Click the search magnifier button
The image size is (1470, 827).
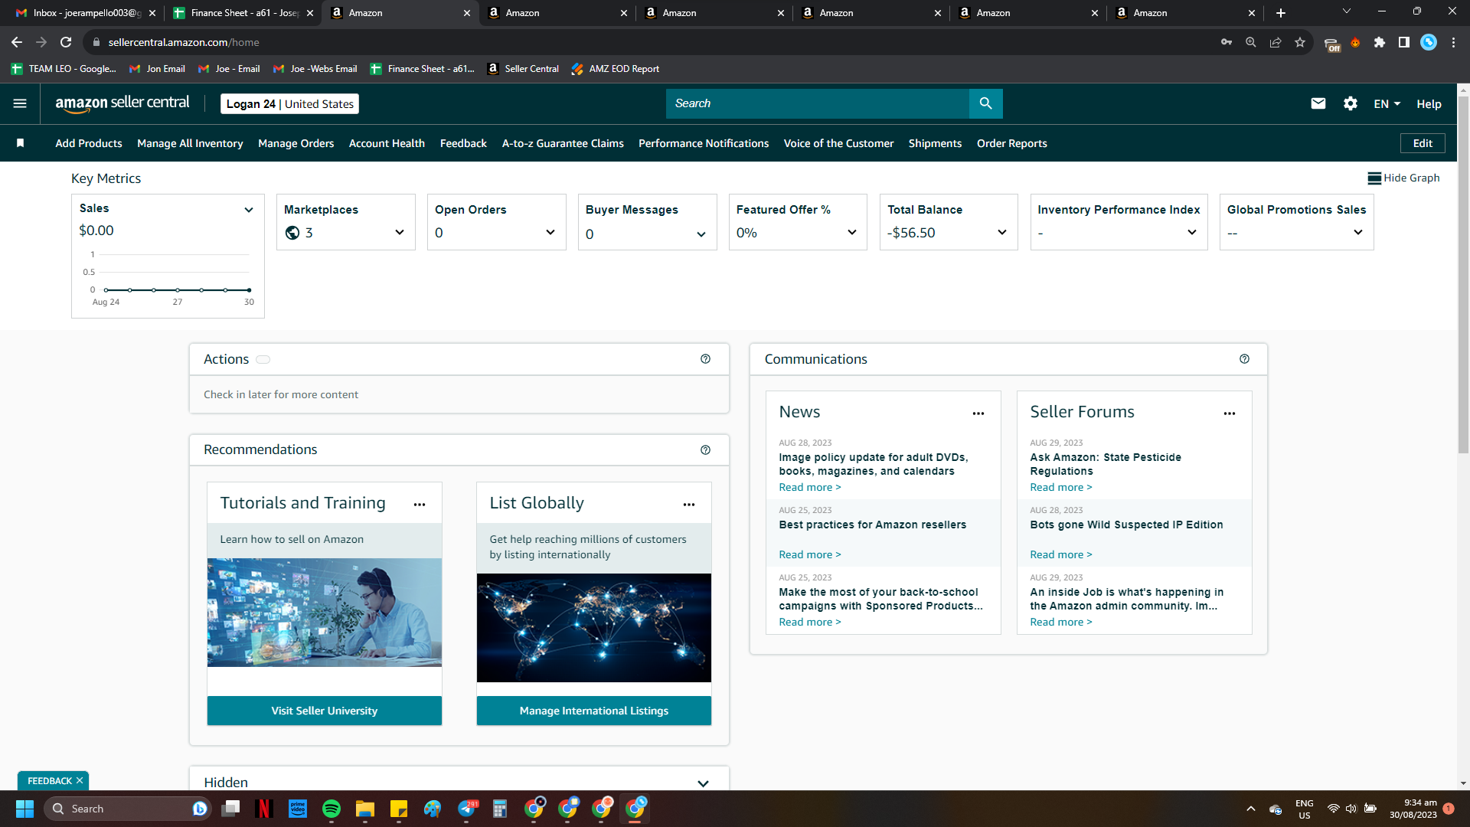[985, 103]
